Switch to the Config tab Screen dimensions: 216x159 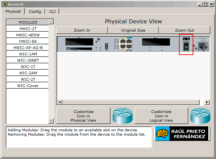click(x=35, y=11)
